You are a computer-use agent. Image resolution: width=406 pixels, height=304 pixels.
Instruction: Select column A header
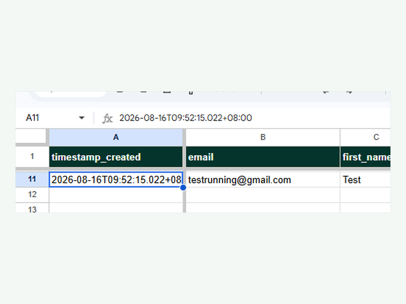coord(116,137)
